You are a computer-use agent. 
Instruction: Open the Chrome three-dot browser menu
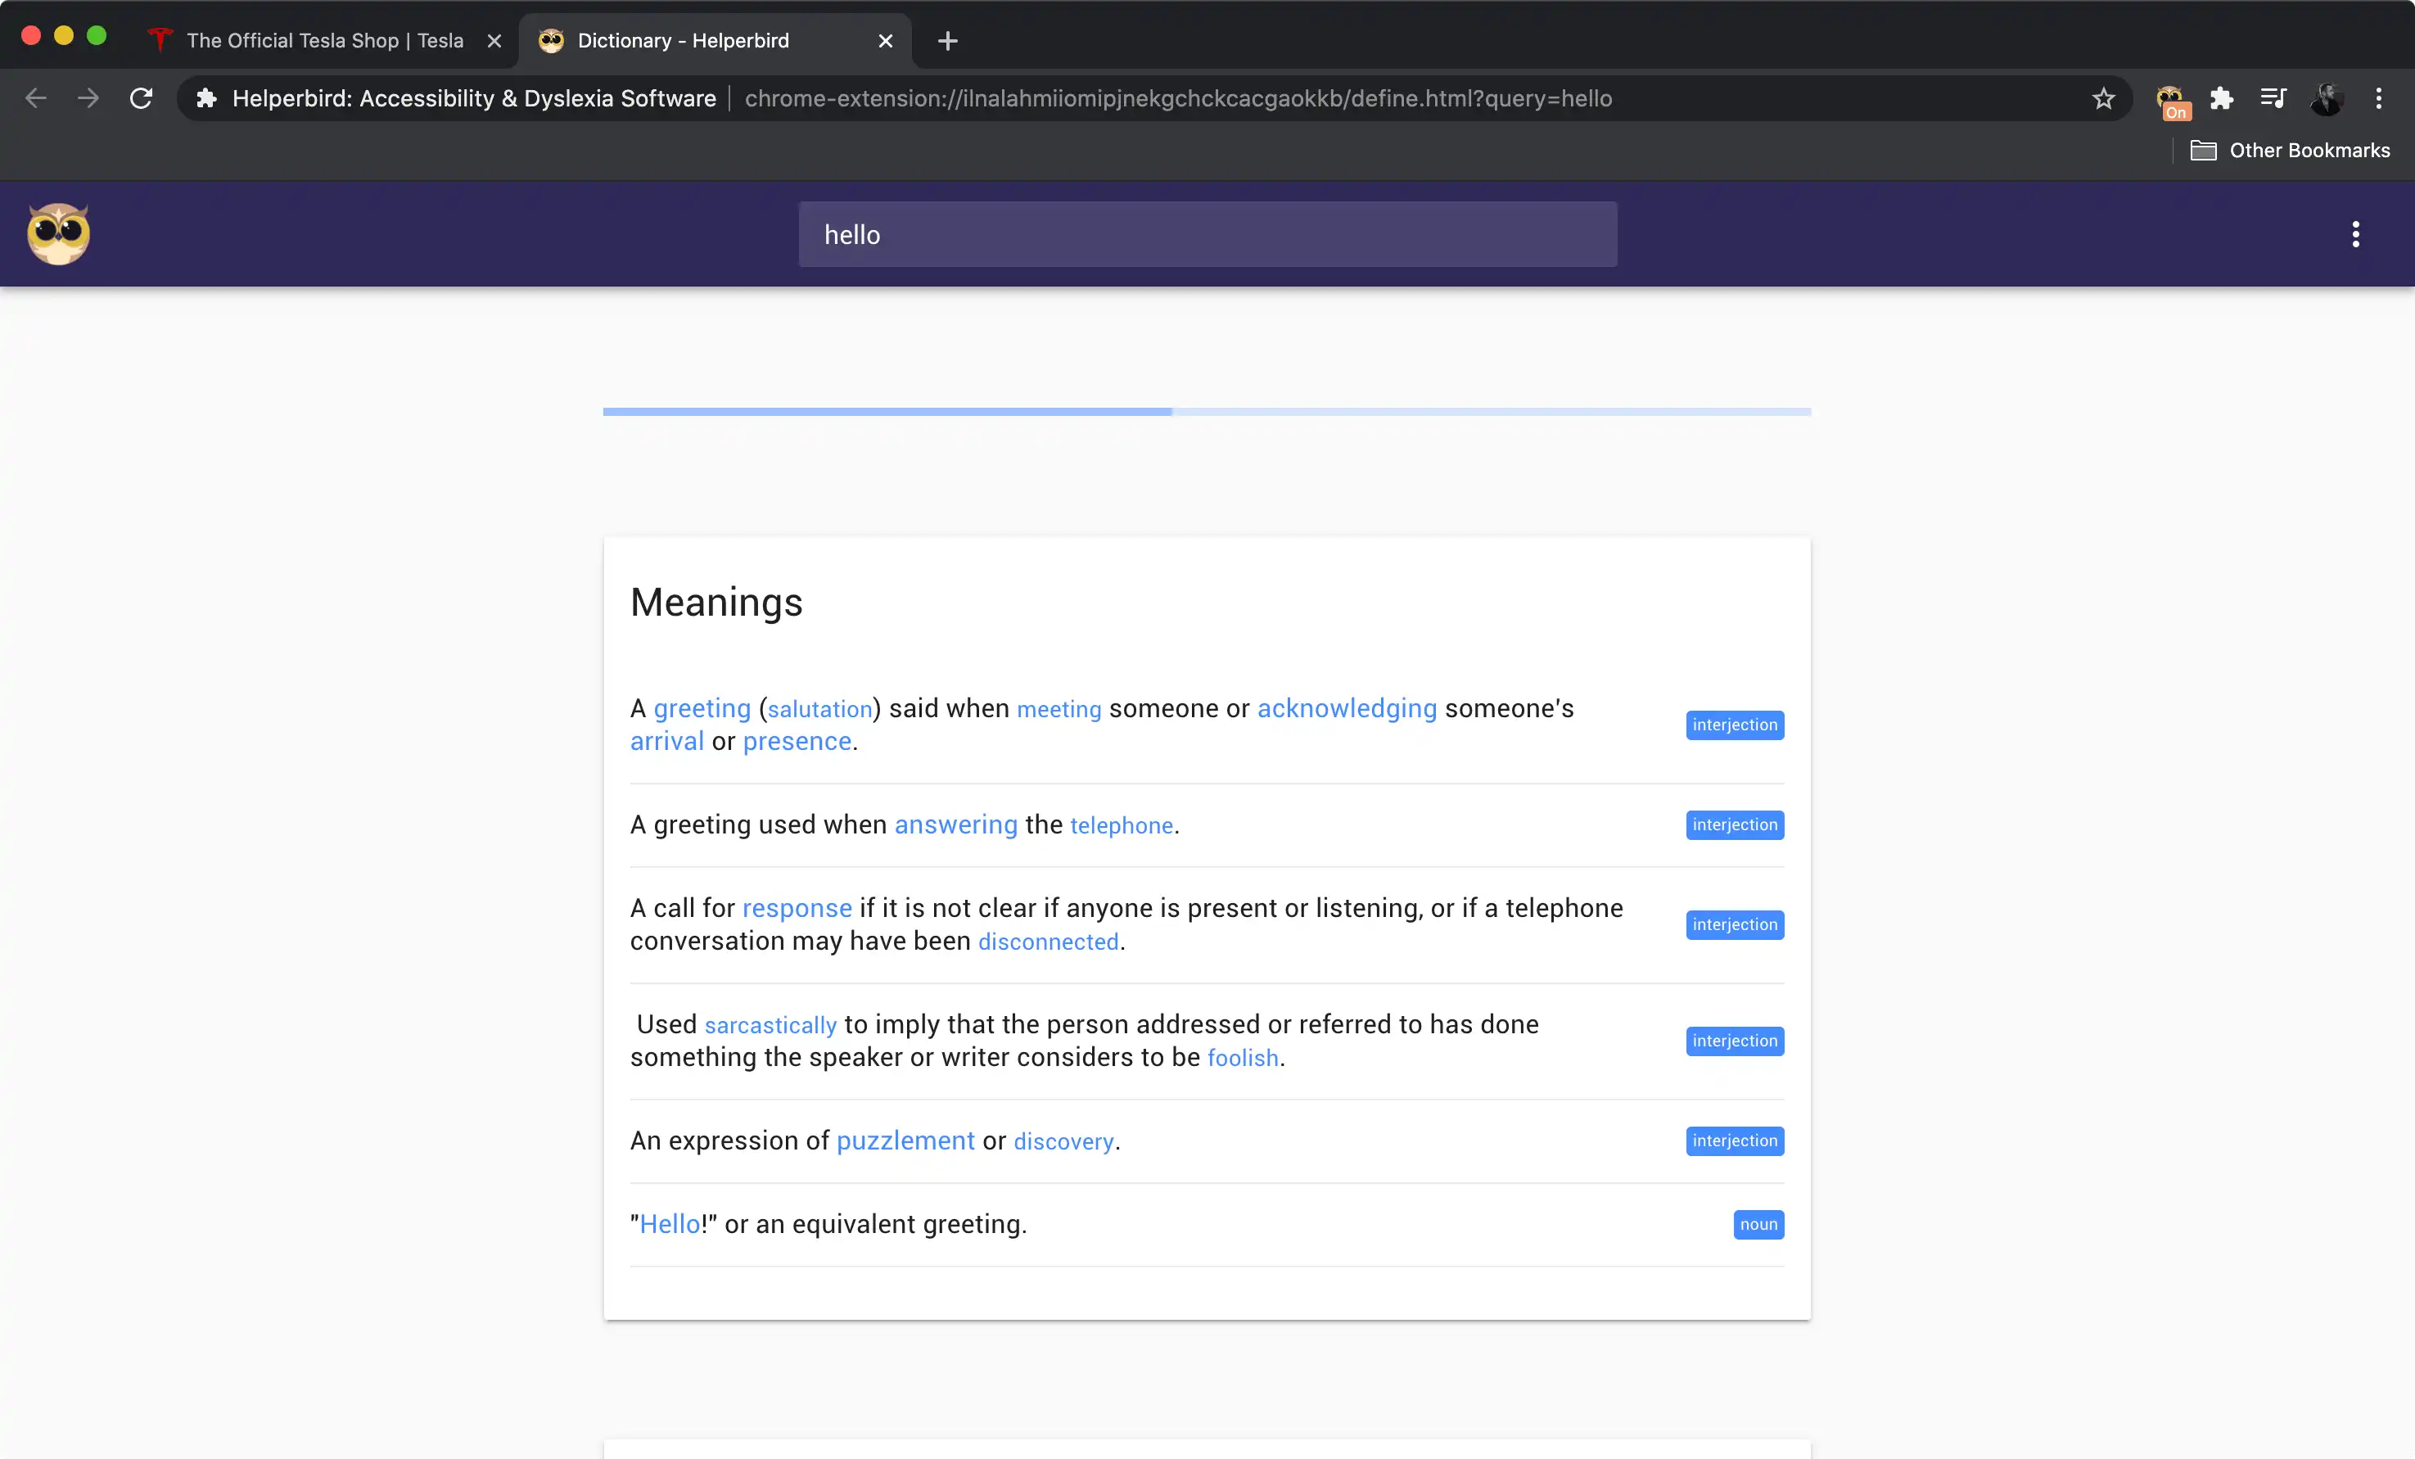click(x=2379, y=98)
